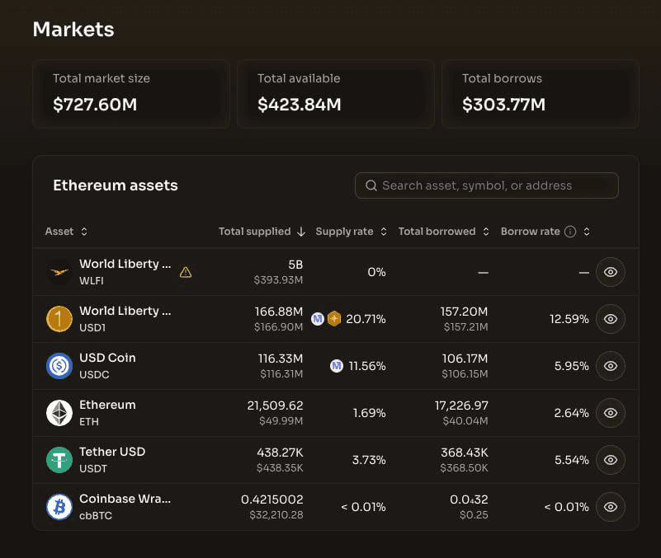661x558 pixels.
Task: Click the warning triangle beside WLFI
Action: [186, 272]
